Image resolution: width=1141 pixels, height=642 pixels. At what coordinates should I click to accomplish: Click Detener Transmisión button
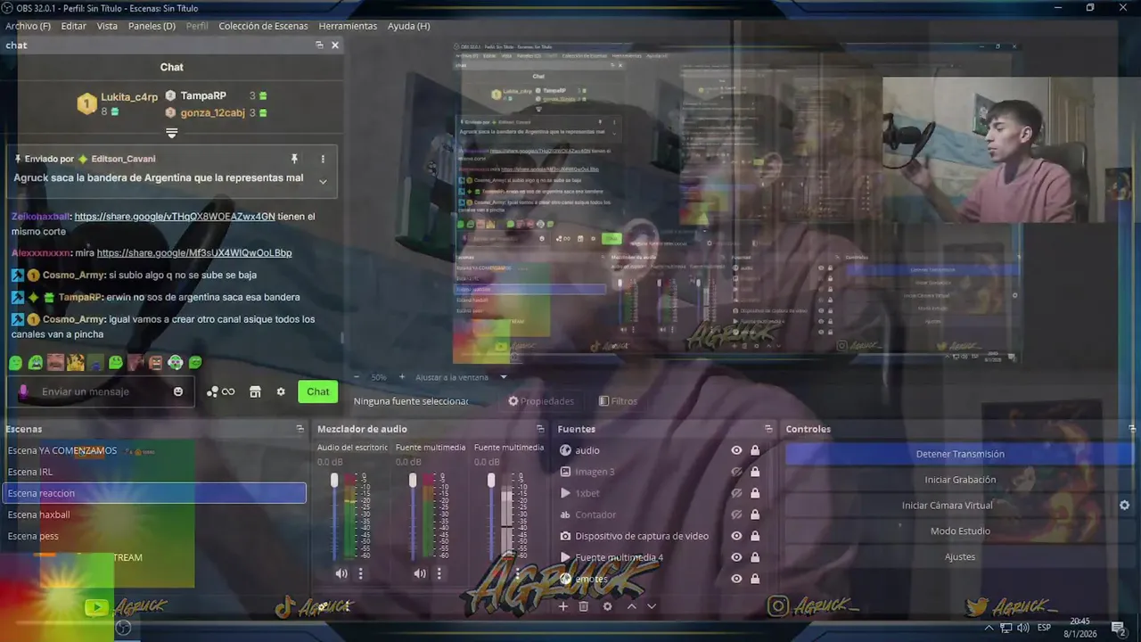tap(960, 454)
